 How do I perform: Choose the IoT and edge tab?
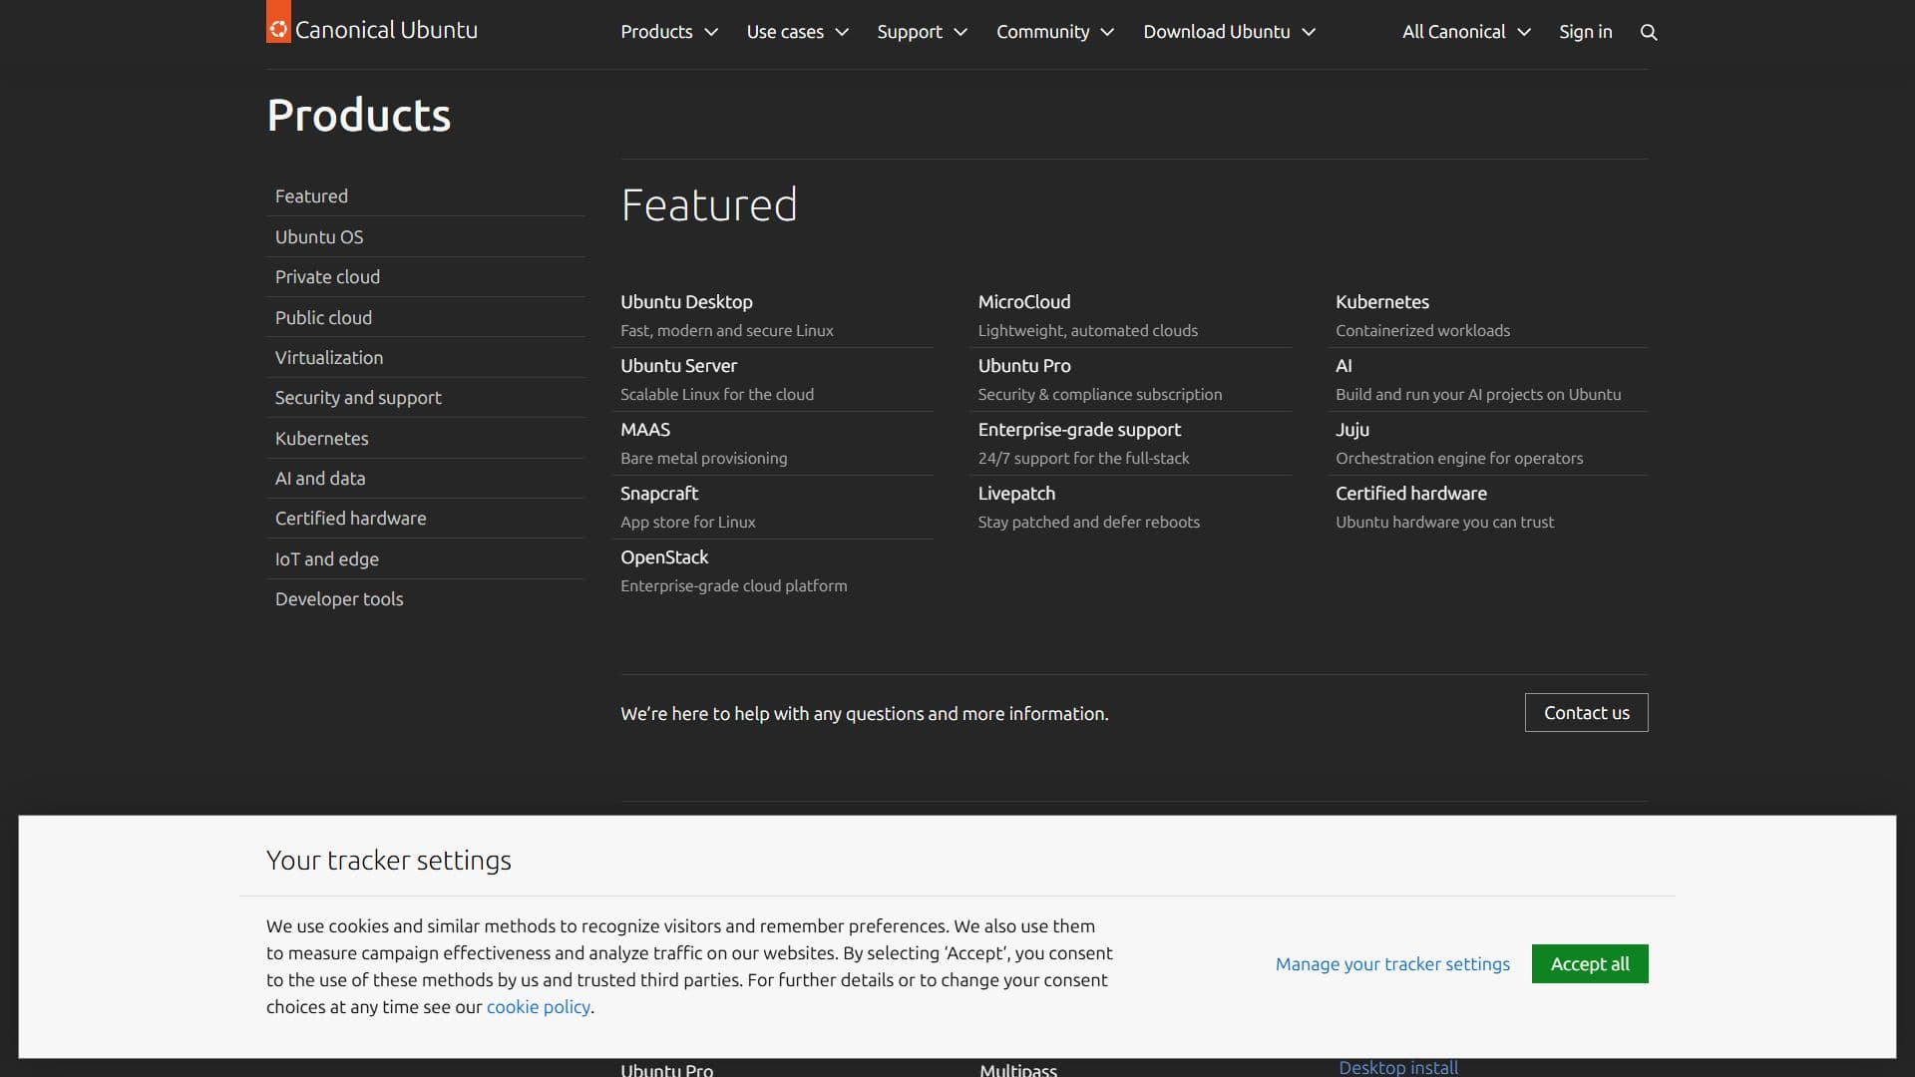pyautogui.click(x=425, y=559)
